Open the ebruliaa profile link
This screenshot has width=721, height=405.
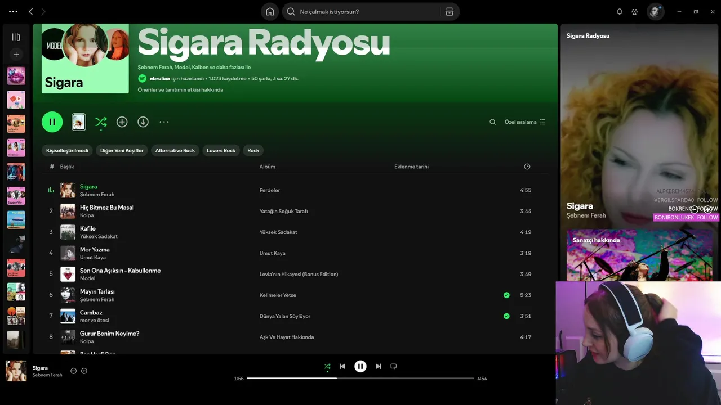159,79
